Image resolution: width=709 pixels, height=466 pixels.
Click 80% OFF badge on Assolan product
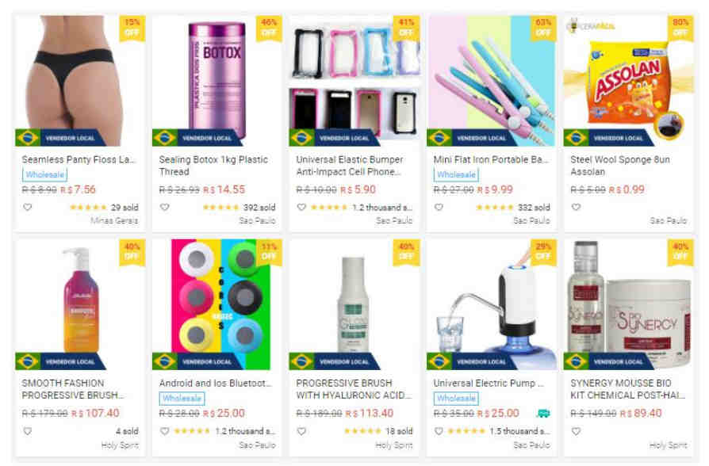pos(680,28)
